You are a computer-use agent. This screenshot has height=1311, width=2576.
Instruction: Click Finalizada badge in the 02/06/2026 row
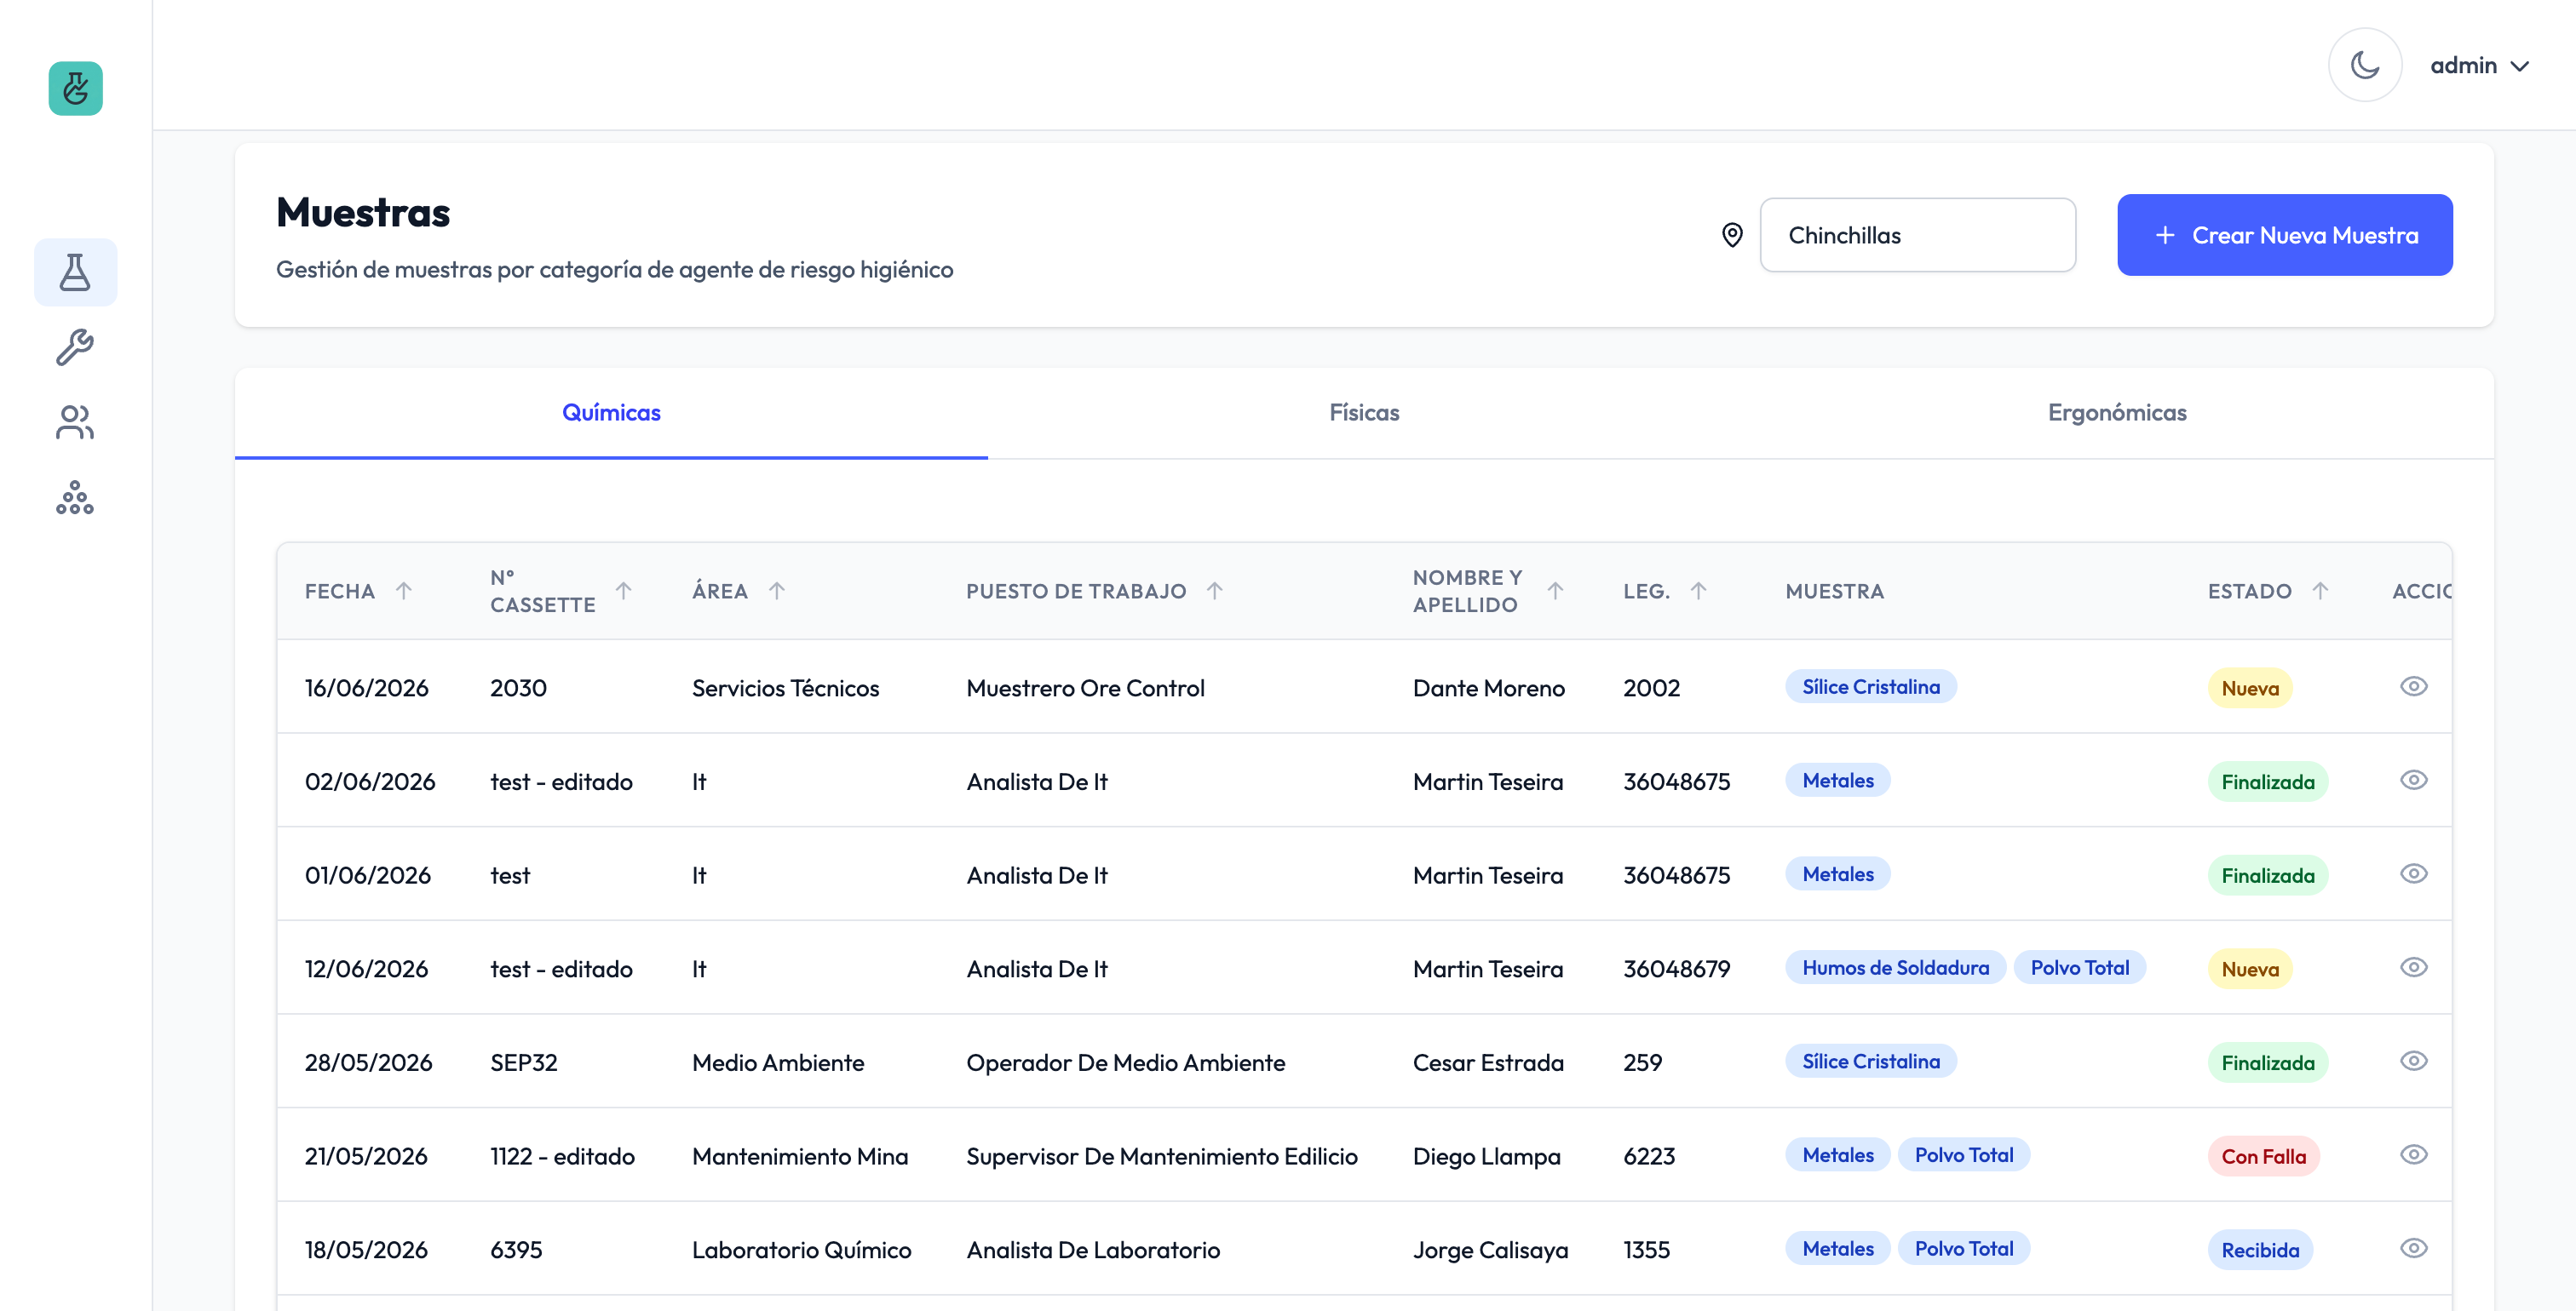pos(2268,782)
